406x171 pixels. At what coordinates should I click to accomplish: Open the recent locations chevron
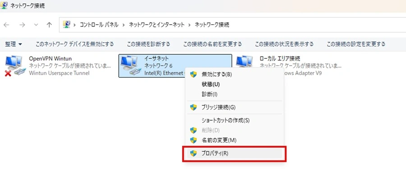36,25
